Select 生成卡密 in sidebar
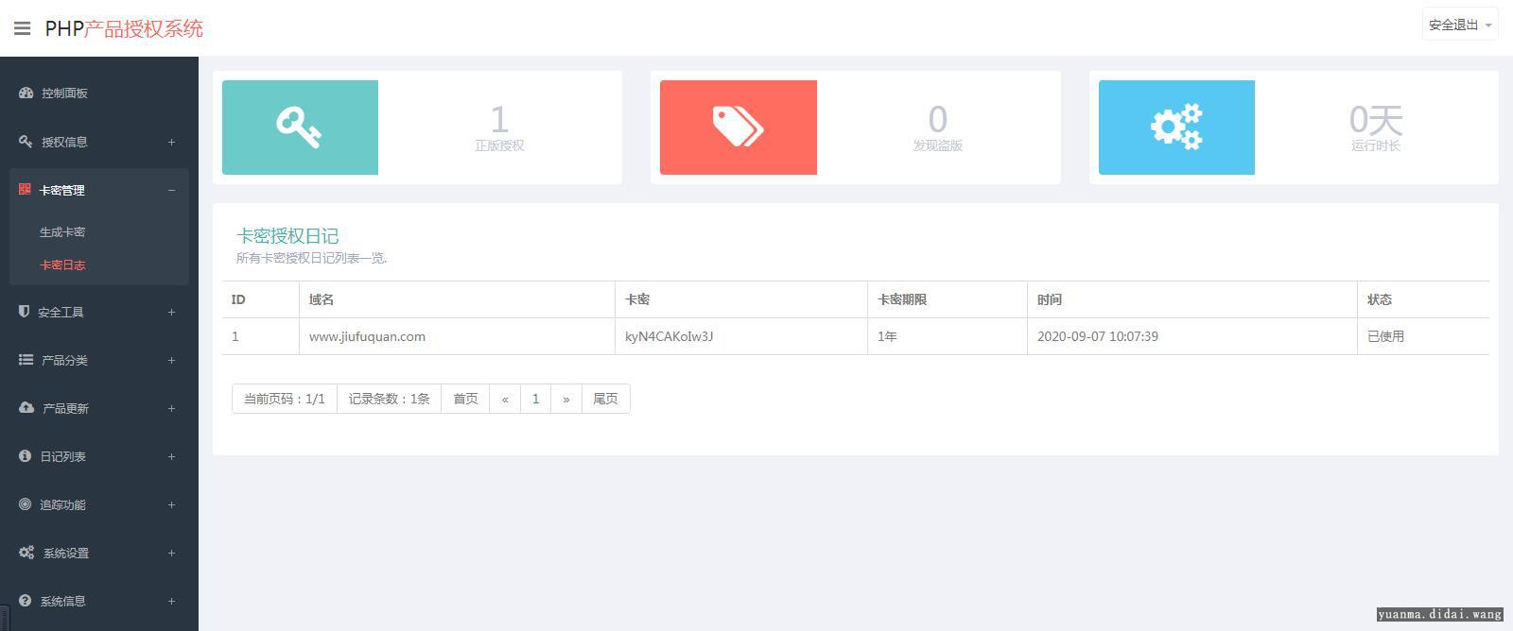This screenshot has width=1513, height=631. [x=62, y=231]
